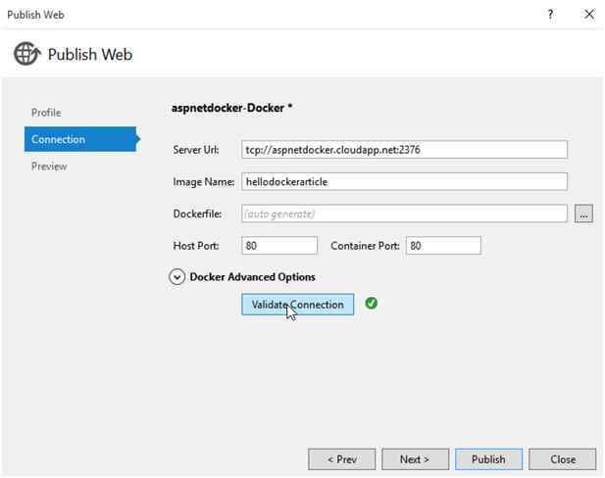
Task: Click the Host Port field
Action: [x=278, y=246]
